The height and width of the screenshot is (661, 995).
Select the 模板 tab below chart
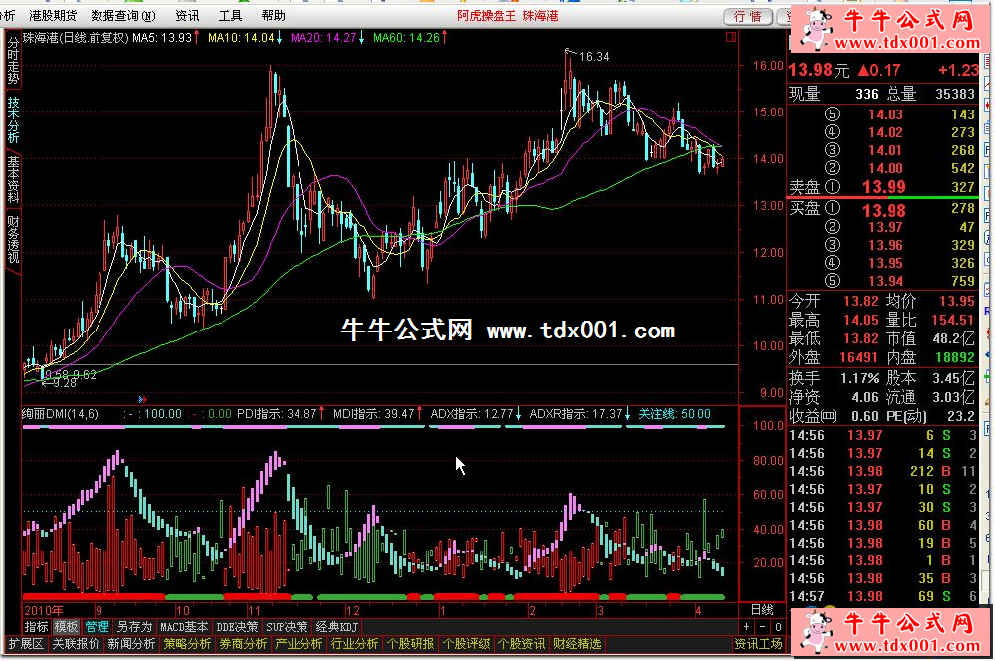tap(67, 627)
